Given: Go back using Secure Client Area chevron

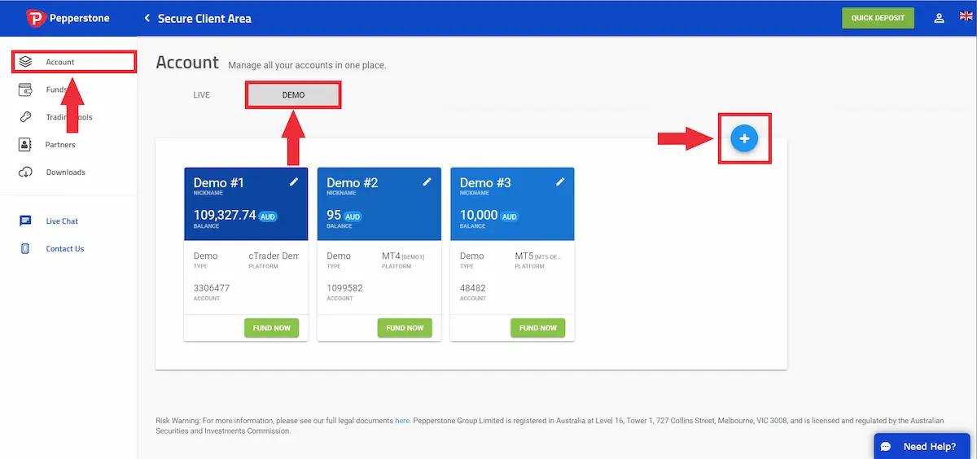Looking at the screenshot, I should click(147, 18).
